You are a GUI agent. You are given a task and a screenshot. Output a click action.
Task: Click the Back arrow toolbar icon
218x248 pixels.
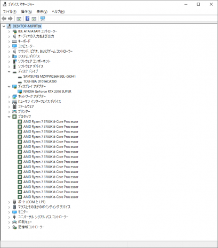pyautogui.click(x=4, y=19)
